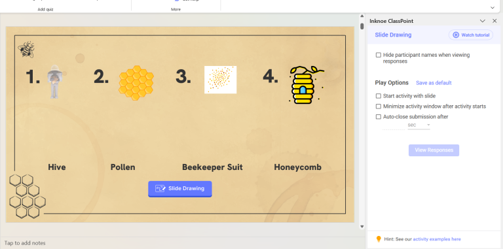Select the Pollen text label
Viewport: 503px width, 249px height.
[x=123, y=167]
